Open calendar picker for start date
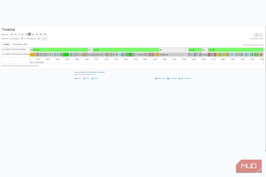 pos(22,39)
